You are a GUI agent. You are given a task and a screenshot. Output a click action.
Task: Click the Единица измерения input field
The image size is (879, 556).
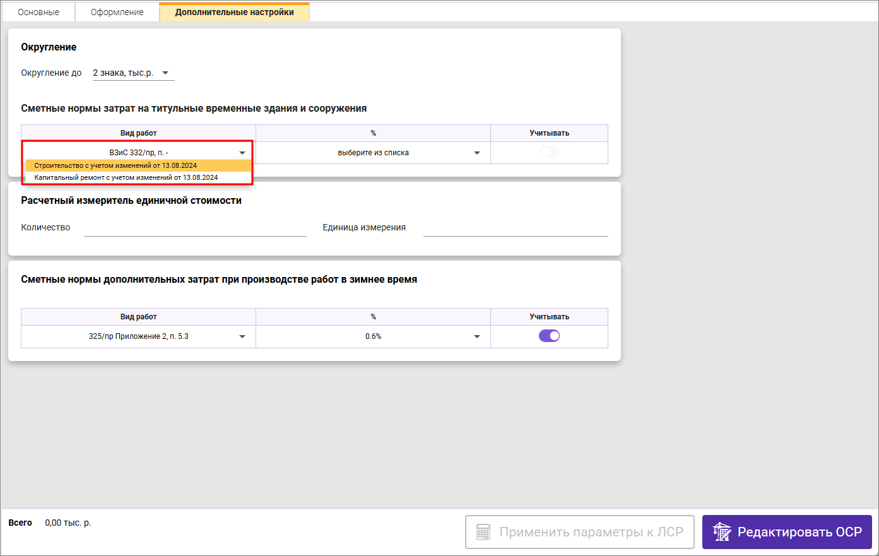515,228
